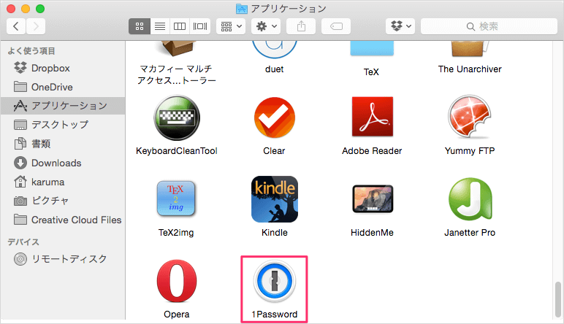Open the Dropbox toolbar dropdown
The width and height of the screenshot is (564, 324).
pos(400,26)
